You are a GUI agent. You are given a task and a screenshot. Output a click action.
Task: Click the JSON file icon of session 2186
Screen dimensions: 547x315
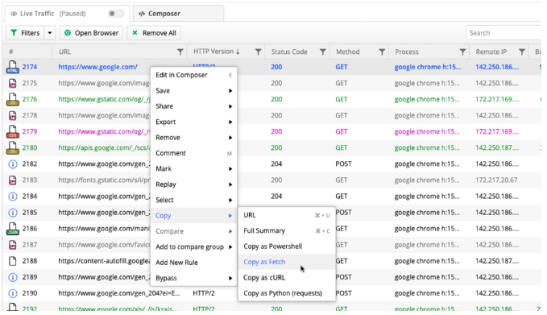click(x=13, y=229)
